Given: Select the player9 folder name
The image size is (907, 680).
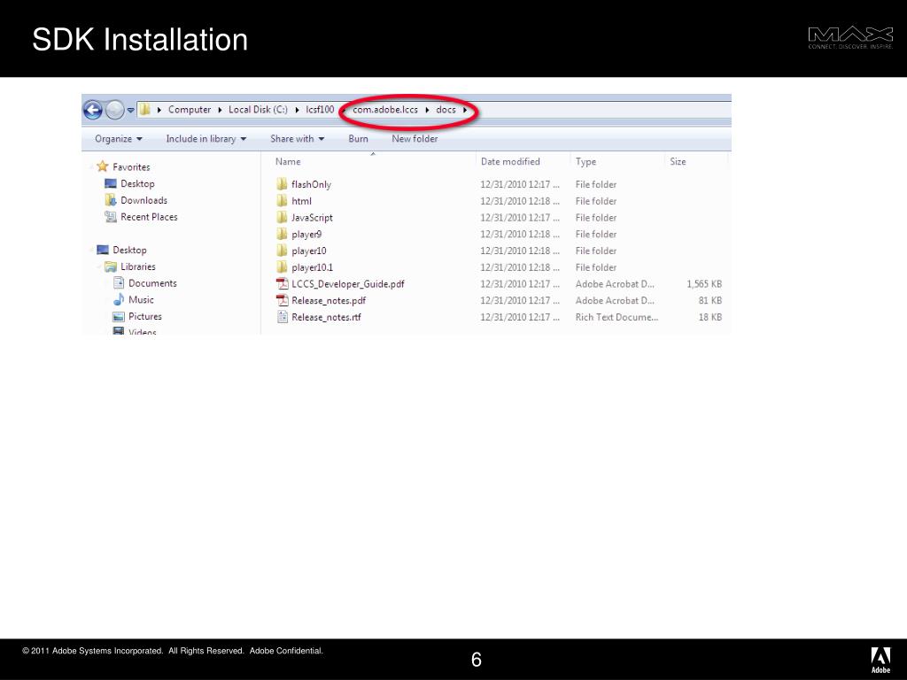Looking at the screenshot, I should (x=306, y=234).
